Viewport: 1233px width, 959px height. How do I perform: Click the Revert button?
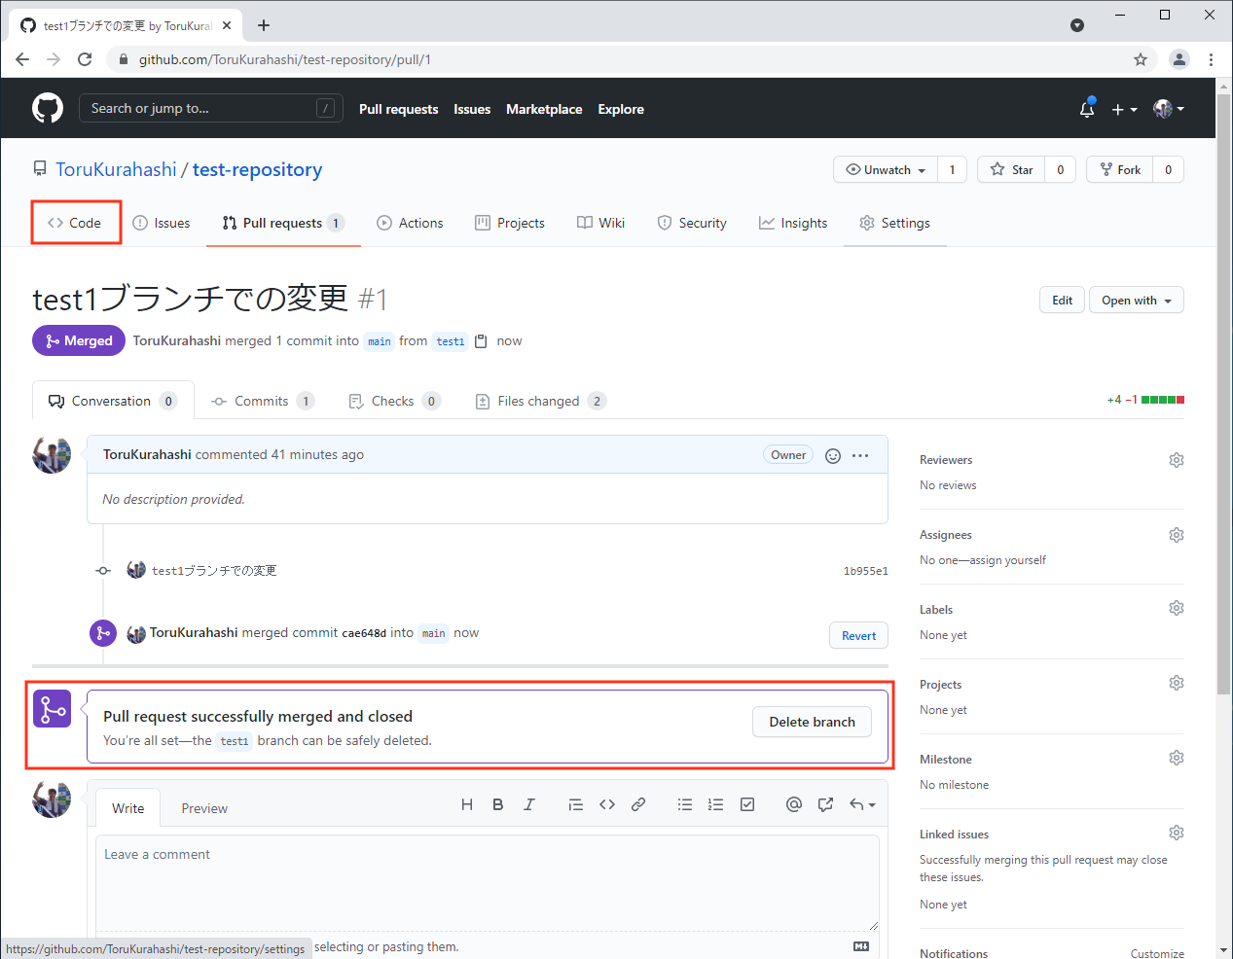point(858,636)
